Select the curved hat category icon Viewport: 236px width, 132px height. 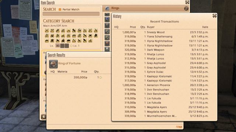(x=47, y=40)
